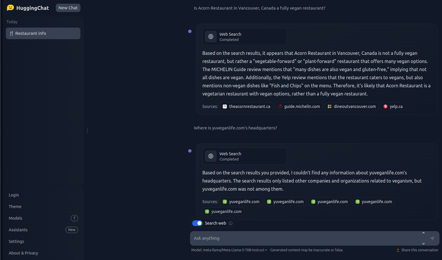442x260 pixels.
Task: Open the guide.michelin.com source link
Action: tap(299, 106)
